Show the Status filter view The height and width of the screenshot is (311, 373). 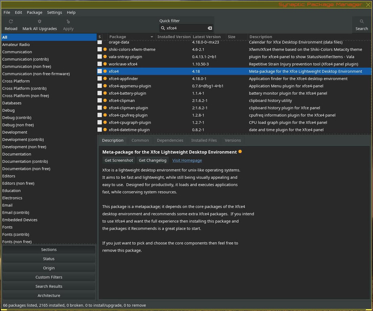(49, 259)
